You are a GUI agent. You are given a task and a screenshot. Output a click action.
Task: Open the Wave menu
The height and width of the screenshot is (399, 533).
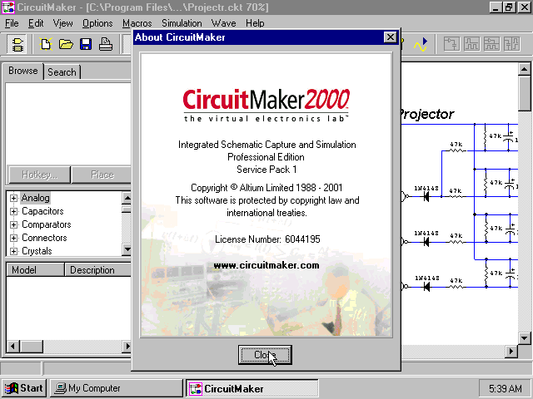tap(224, 23)
